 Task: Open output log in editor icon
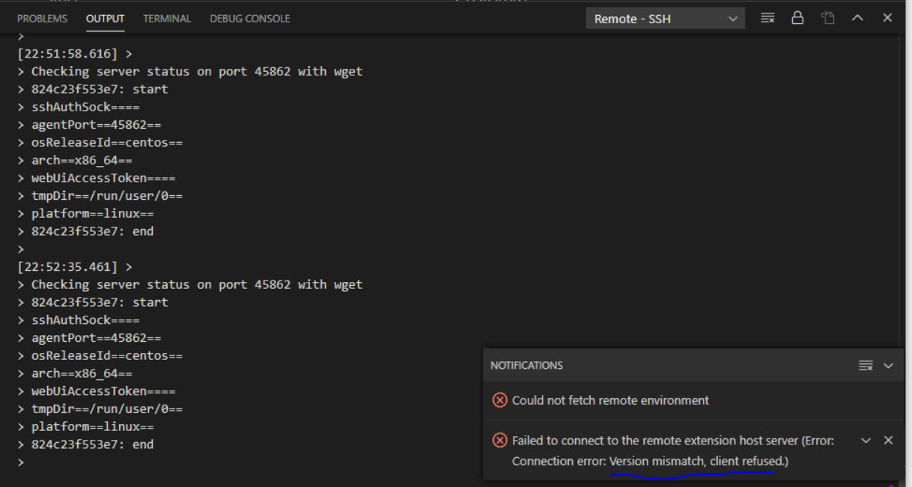(x=827, y=18)
